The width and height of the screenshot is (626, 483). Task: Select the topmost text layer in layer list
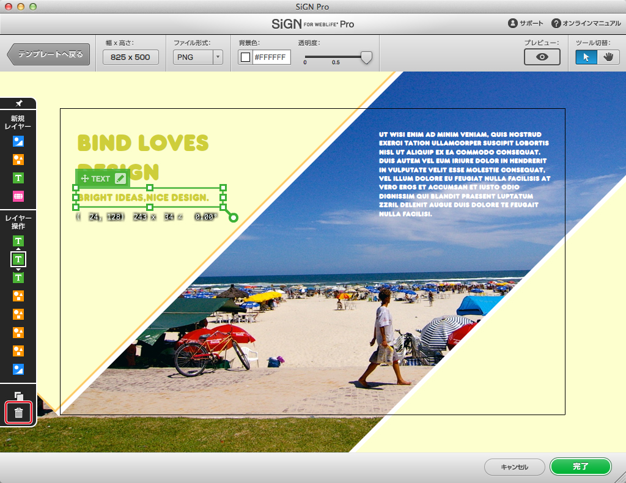pyautogui.click(x=18, y=241)
